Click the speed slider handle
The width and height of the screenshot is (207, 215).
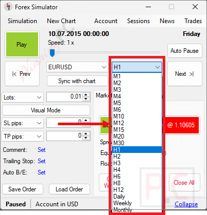[52, 53]
